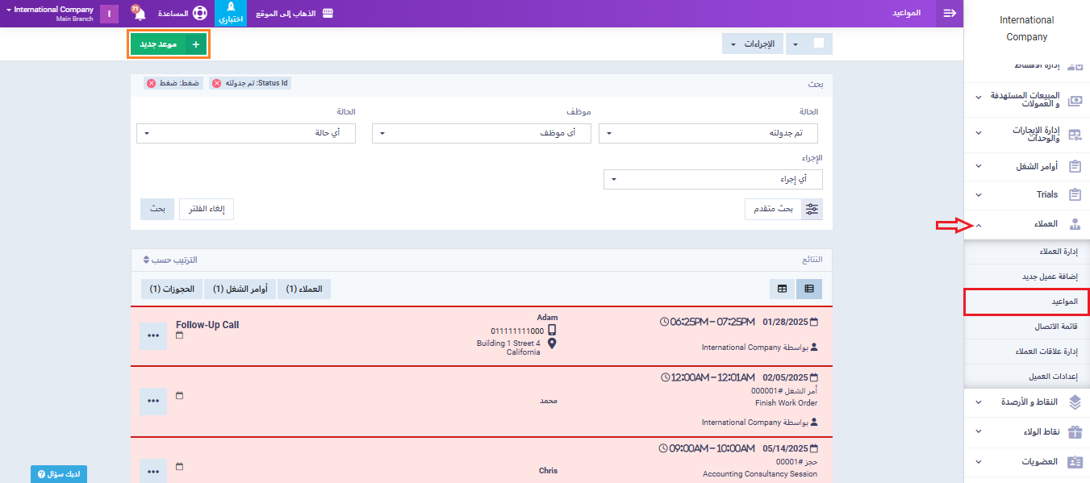Open the لديك سؤال help widget
1090x483 pixels.
point(59,474)
